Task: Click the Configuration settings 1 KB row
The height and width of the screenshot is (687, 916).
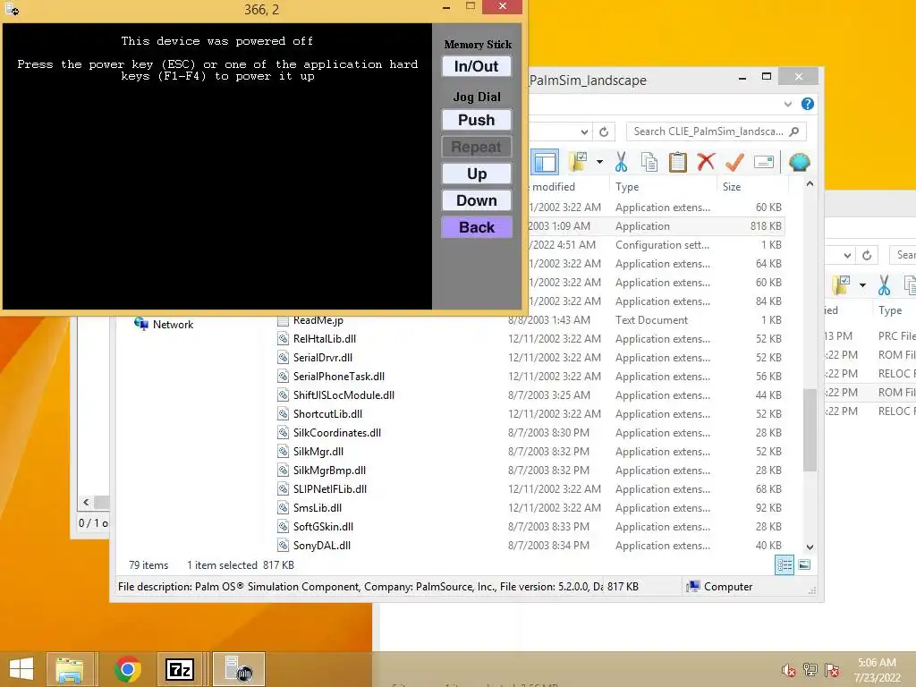Action: click(656, 245)
